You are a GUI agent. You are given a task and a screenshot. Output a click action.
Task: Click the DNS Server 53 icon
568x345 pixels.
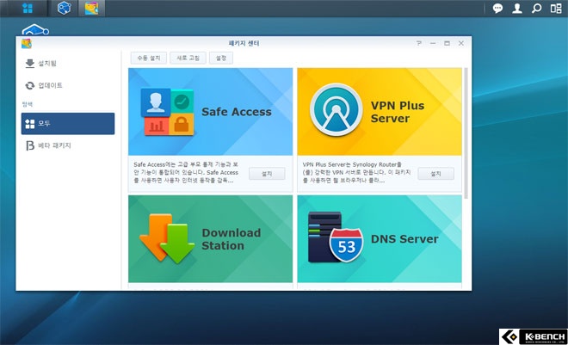335,237
